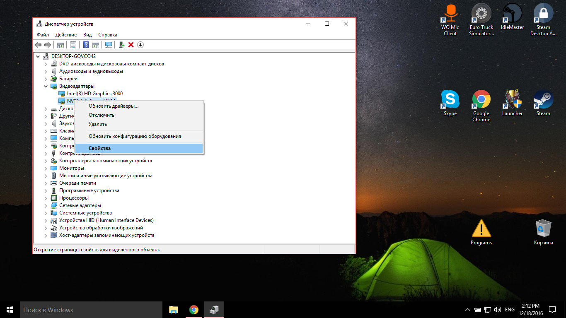The height and width of the screenshot is (318, 566).
Task: Show hidden tray icons chevron
Action: coord(468,310)
